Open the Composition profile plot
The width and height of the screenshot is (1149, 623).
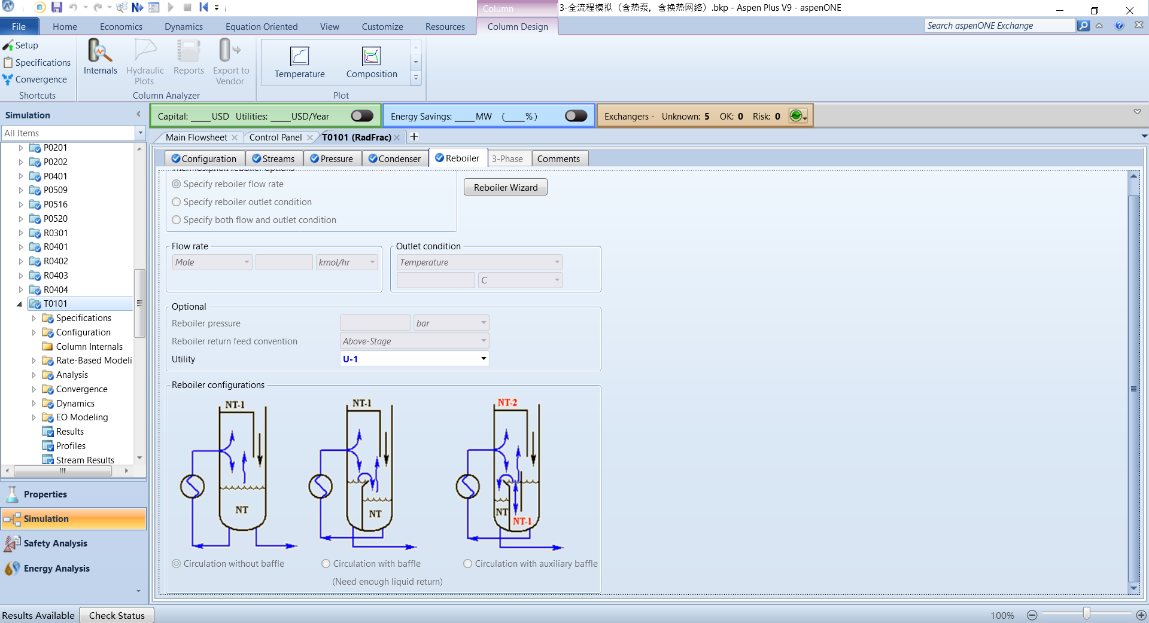tap(372, 62)
